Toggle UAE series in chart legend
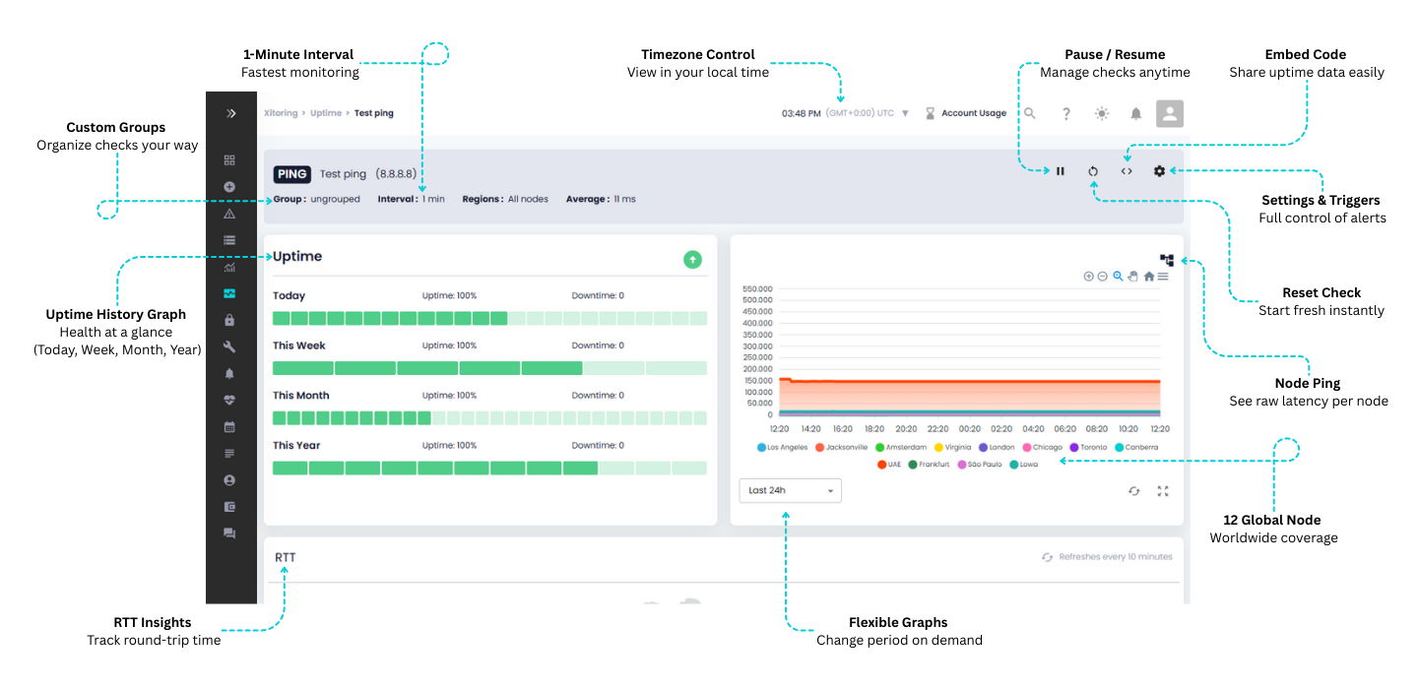1418x689 pixels. click(x=888, y=465)
